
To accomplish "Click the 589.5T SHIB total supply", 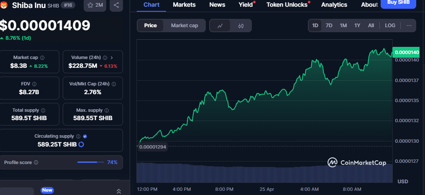I will (x=29, y=118).
